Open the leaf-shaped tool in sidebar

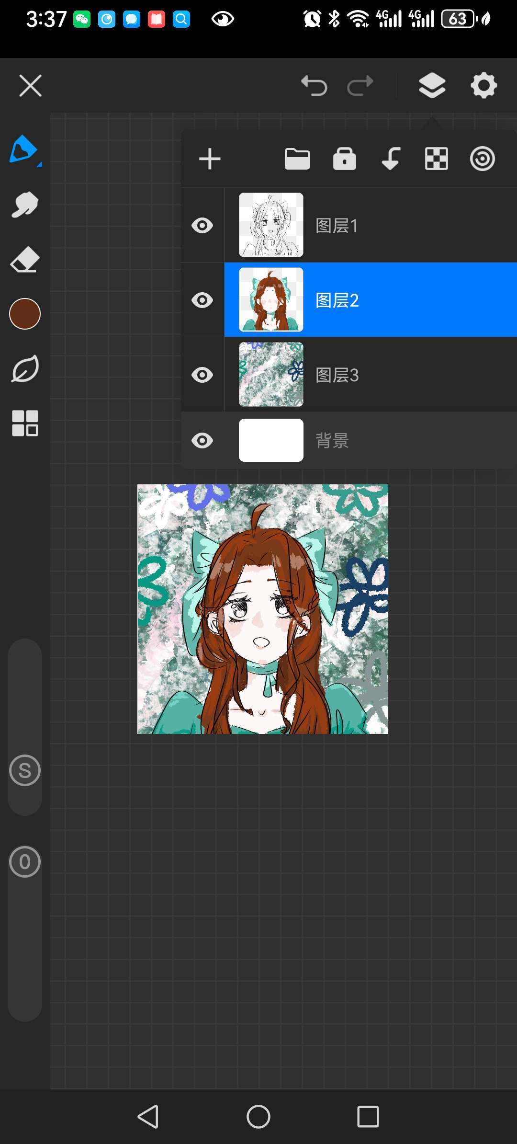point(25,369)
